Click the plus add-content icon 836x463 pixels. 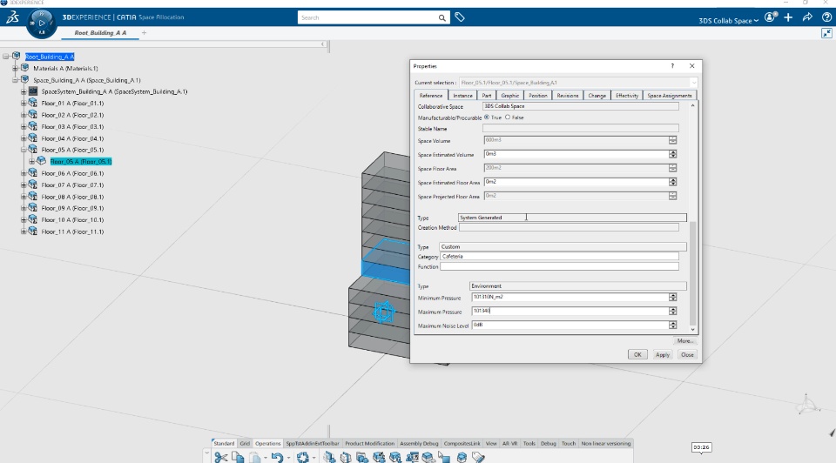(789, 17)
